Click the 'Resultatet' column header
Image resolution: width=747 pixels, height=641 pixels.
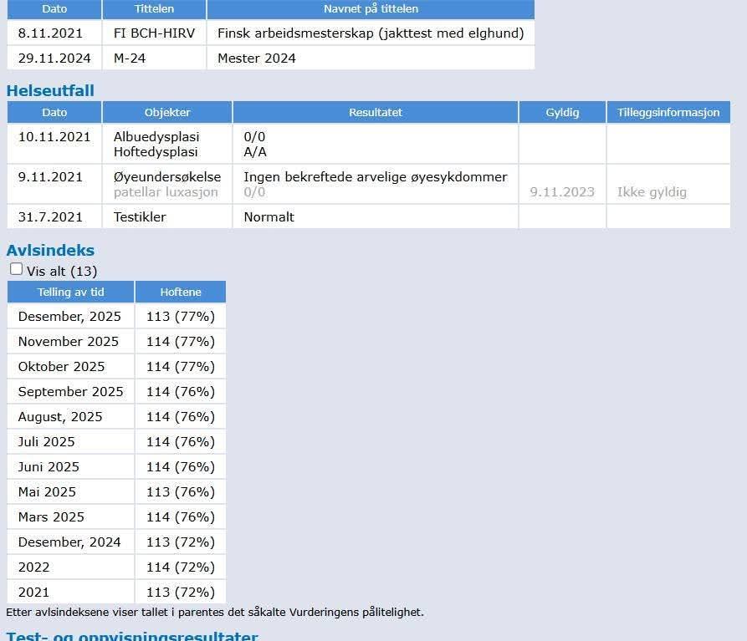click(x=376, y=112)
